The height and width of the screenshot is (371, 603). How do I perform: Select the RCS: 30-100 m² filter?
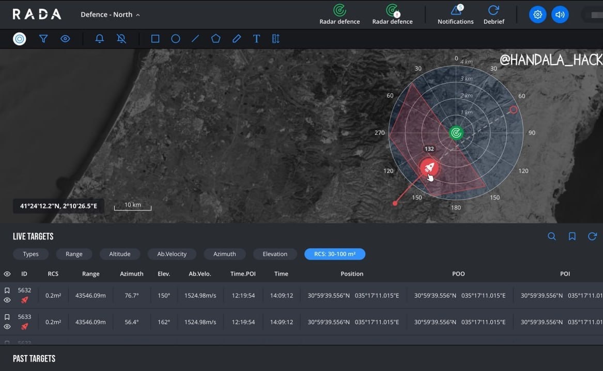pyautogui.click(x=335, y=254)
